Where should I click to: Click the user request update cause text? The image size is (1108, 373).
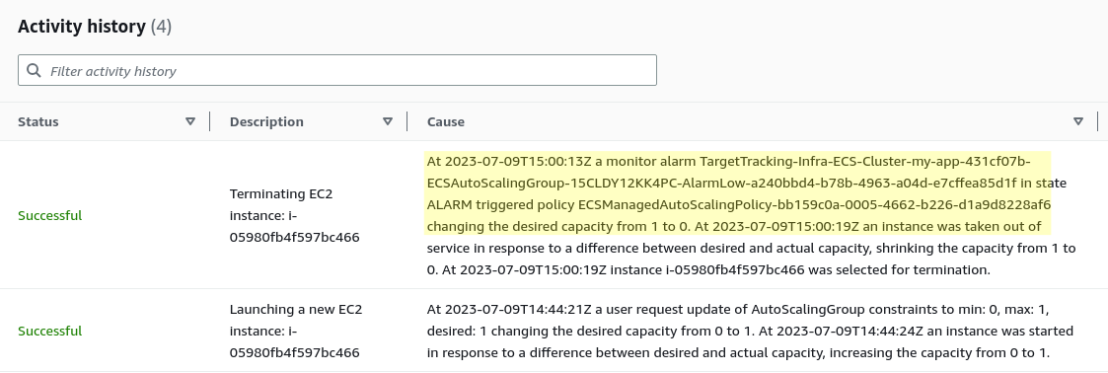click(750, 331)
